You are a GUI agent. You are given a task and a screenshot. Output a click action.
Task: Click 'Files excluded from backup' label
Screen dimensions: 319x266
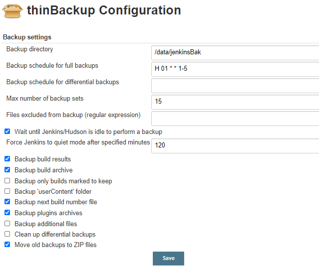[73, 115]
